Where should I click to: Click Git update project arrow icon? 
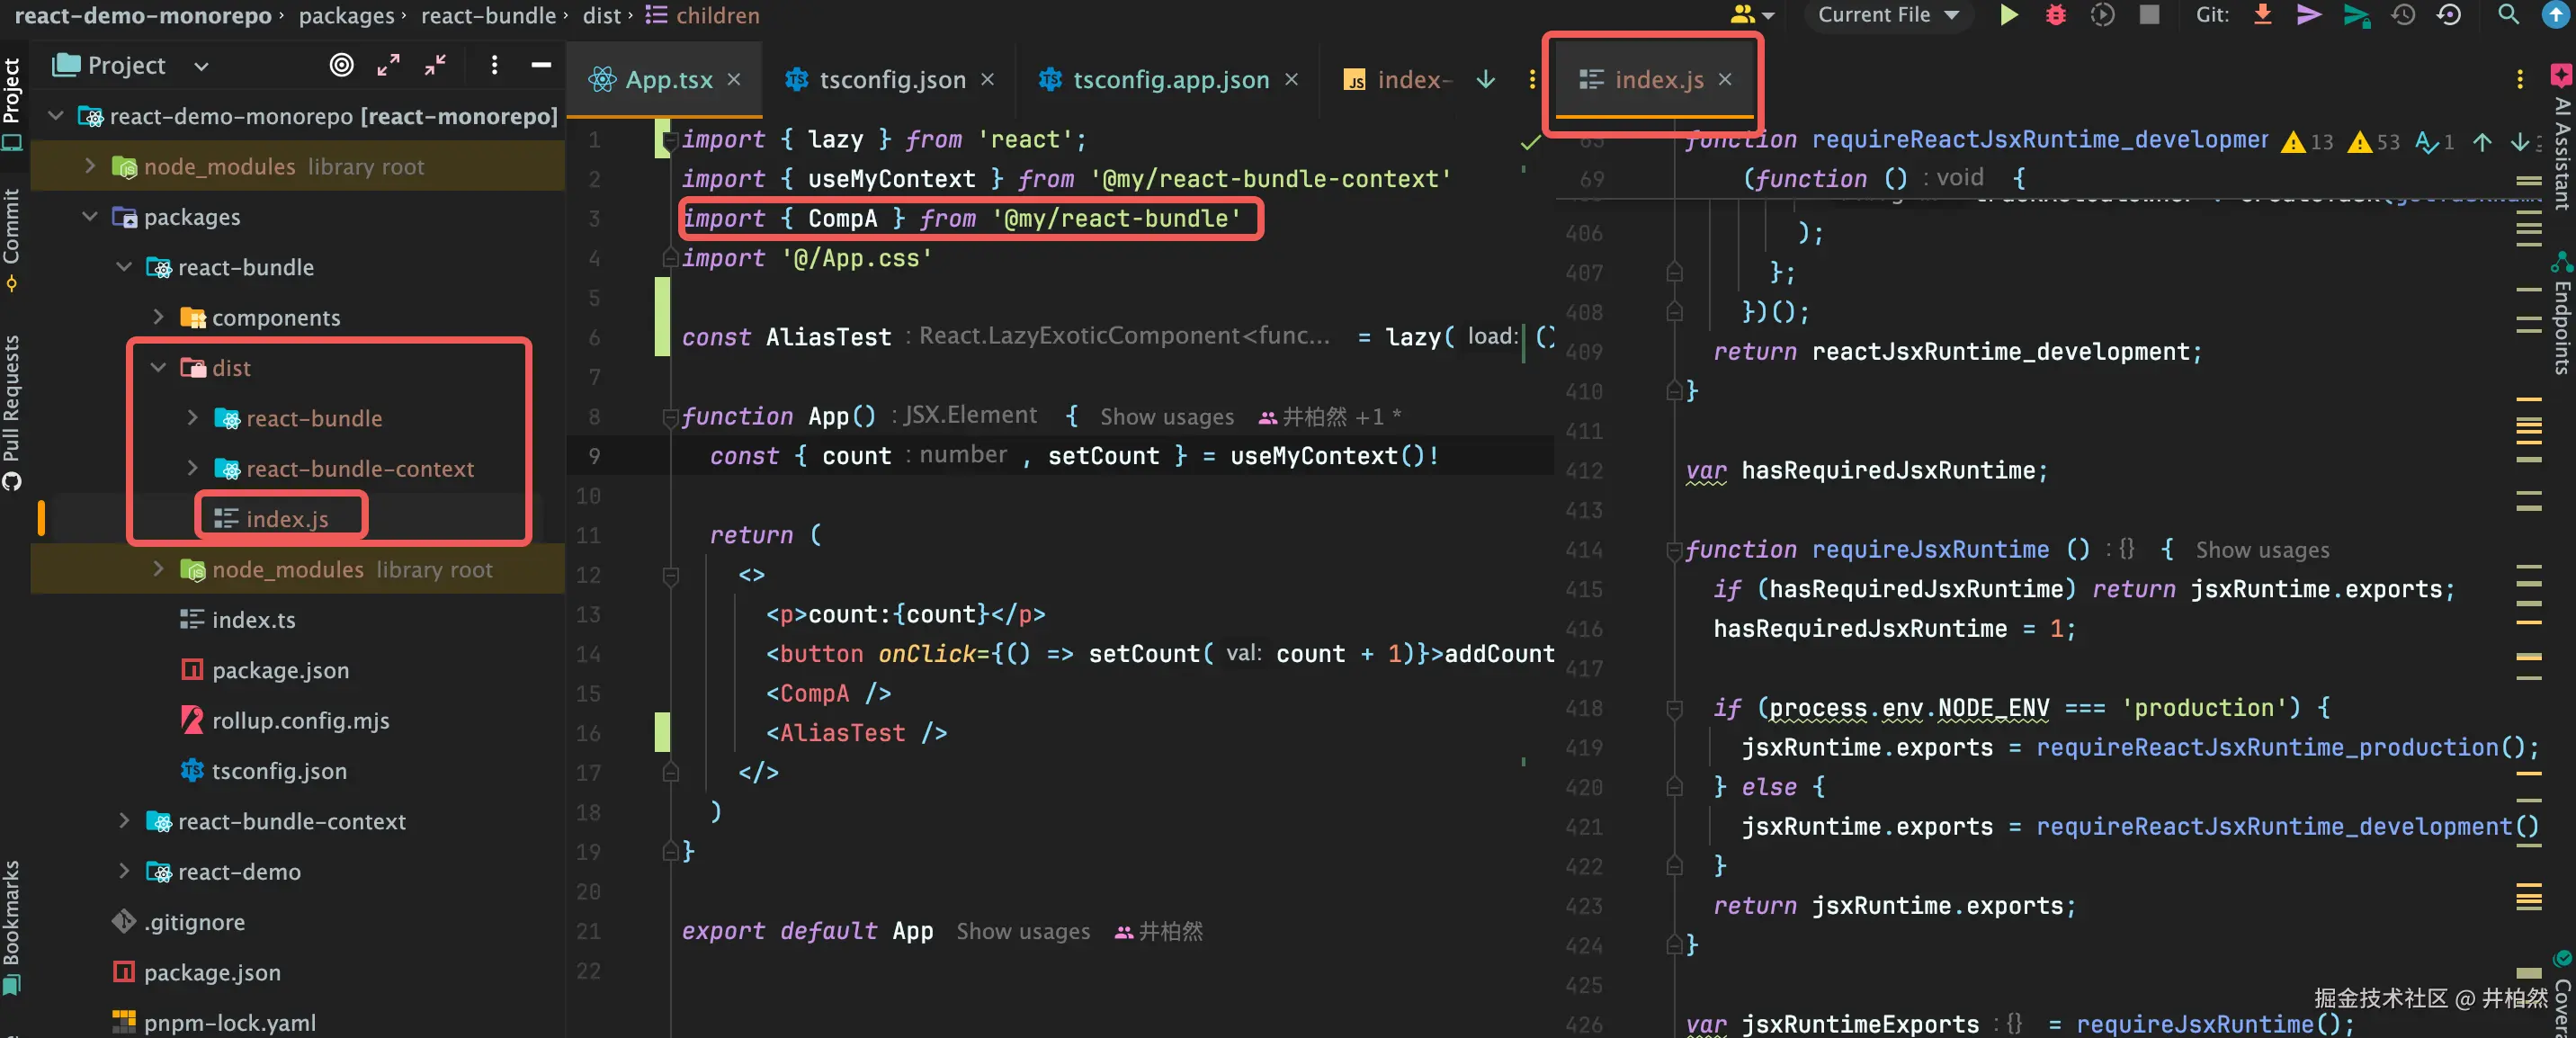(x=2262, y=15)
